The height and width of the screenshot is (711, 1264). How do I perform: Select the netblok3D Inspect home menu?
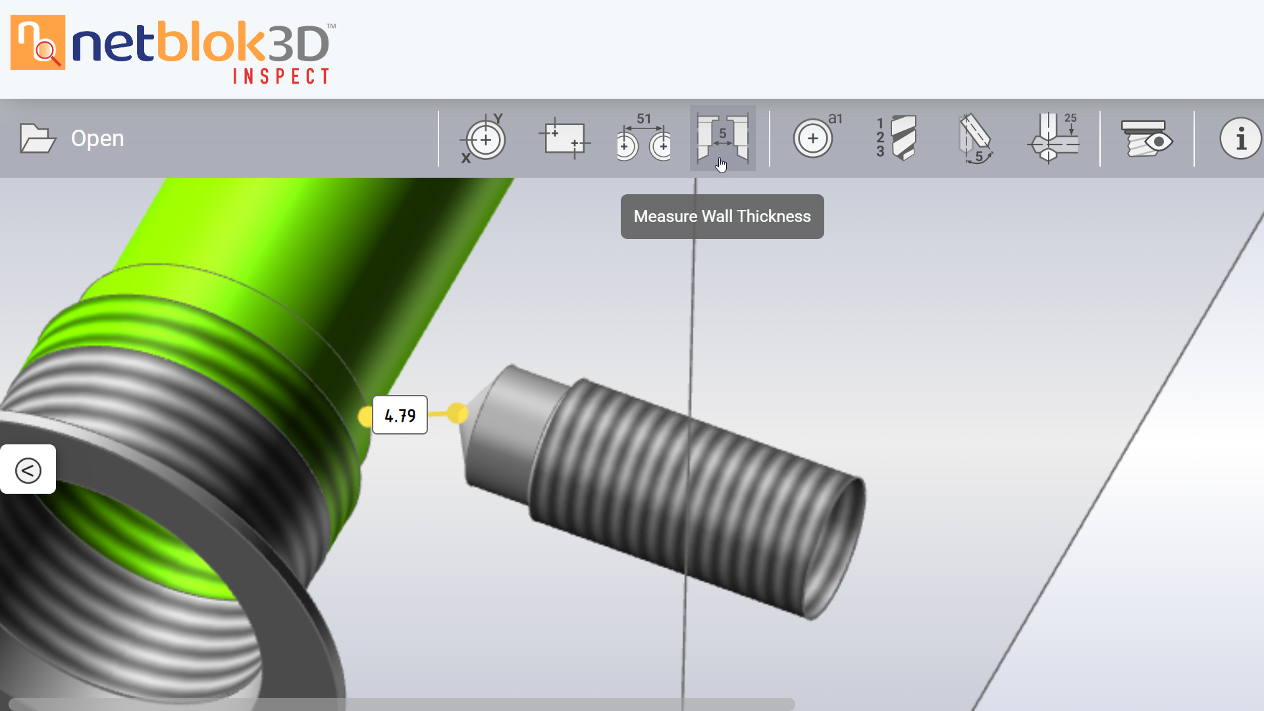point(174,49)
